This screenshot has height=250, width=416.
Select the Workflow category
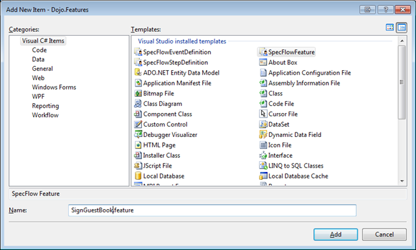pyautogui.click(x=45, y=115)
